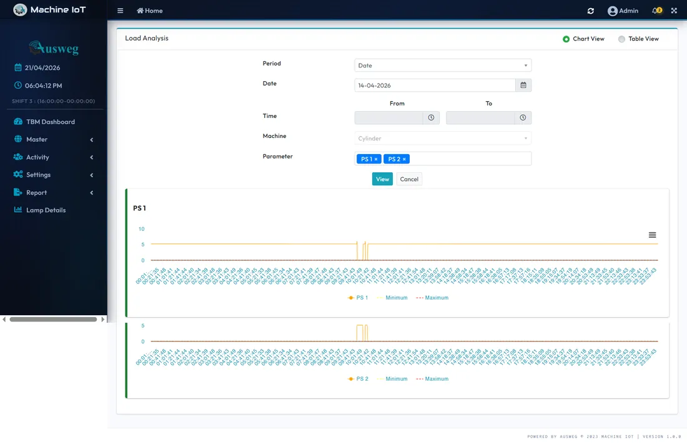Open the PS 1 chart hamburger menu
The height and width of the screenshot is (445, 687).
click(x=653, y=235)
